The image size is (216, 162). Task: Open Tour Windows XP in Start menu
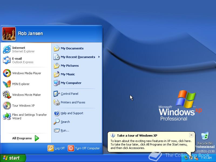26,106
